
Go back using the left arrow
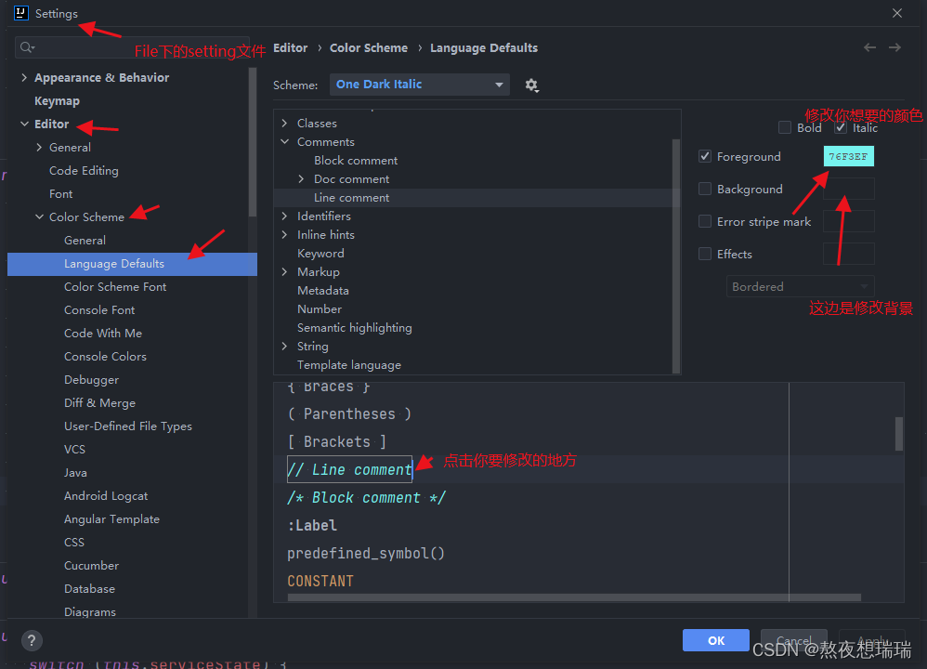coord(869,47)
